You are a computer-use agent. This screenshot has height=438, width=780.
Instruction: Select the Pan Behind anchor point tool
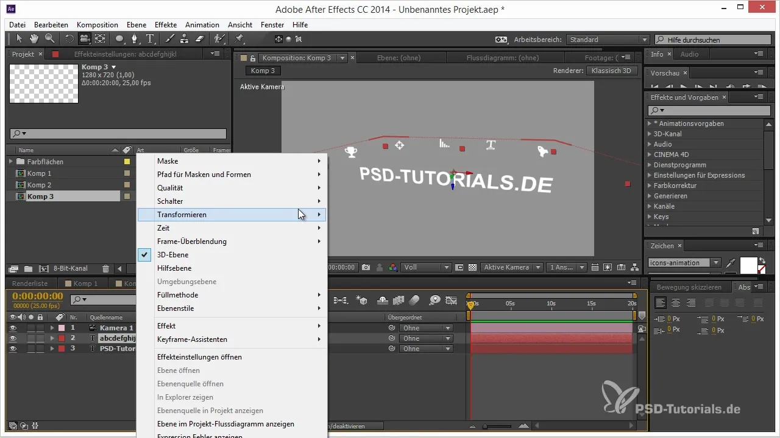[x=100, y=39]
